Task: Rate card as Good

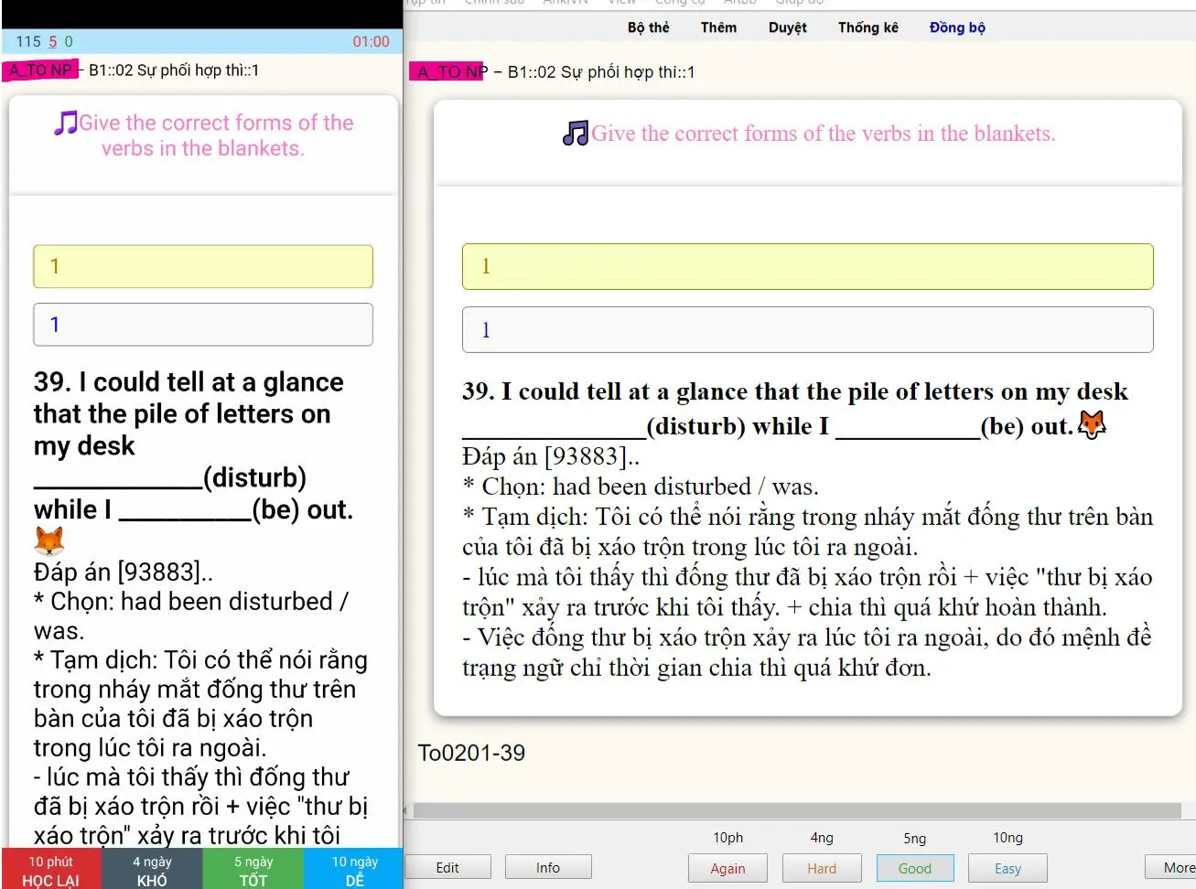Action: coord(914,868)
